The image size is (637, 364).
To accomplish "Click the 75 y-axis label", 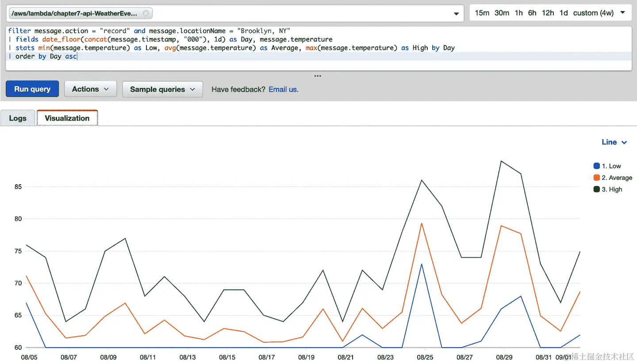I will click(x=18, y=251).
